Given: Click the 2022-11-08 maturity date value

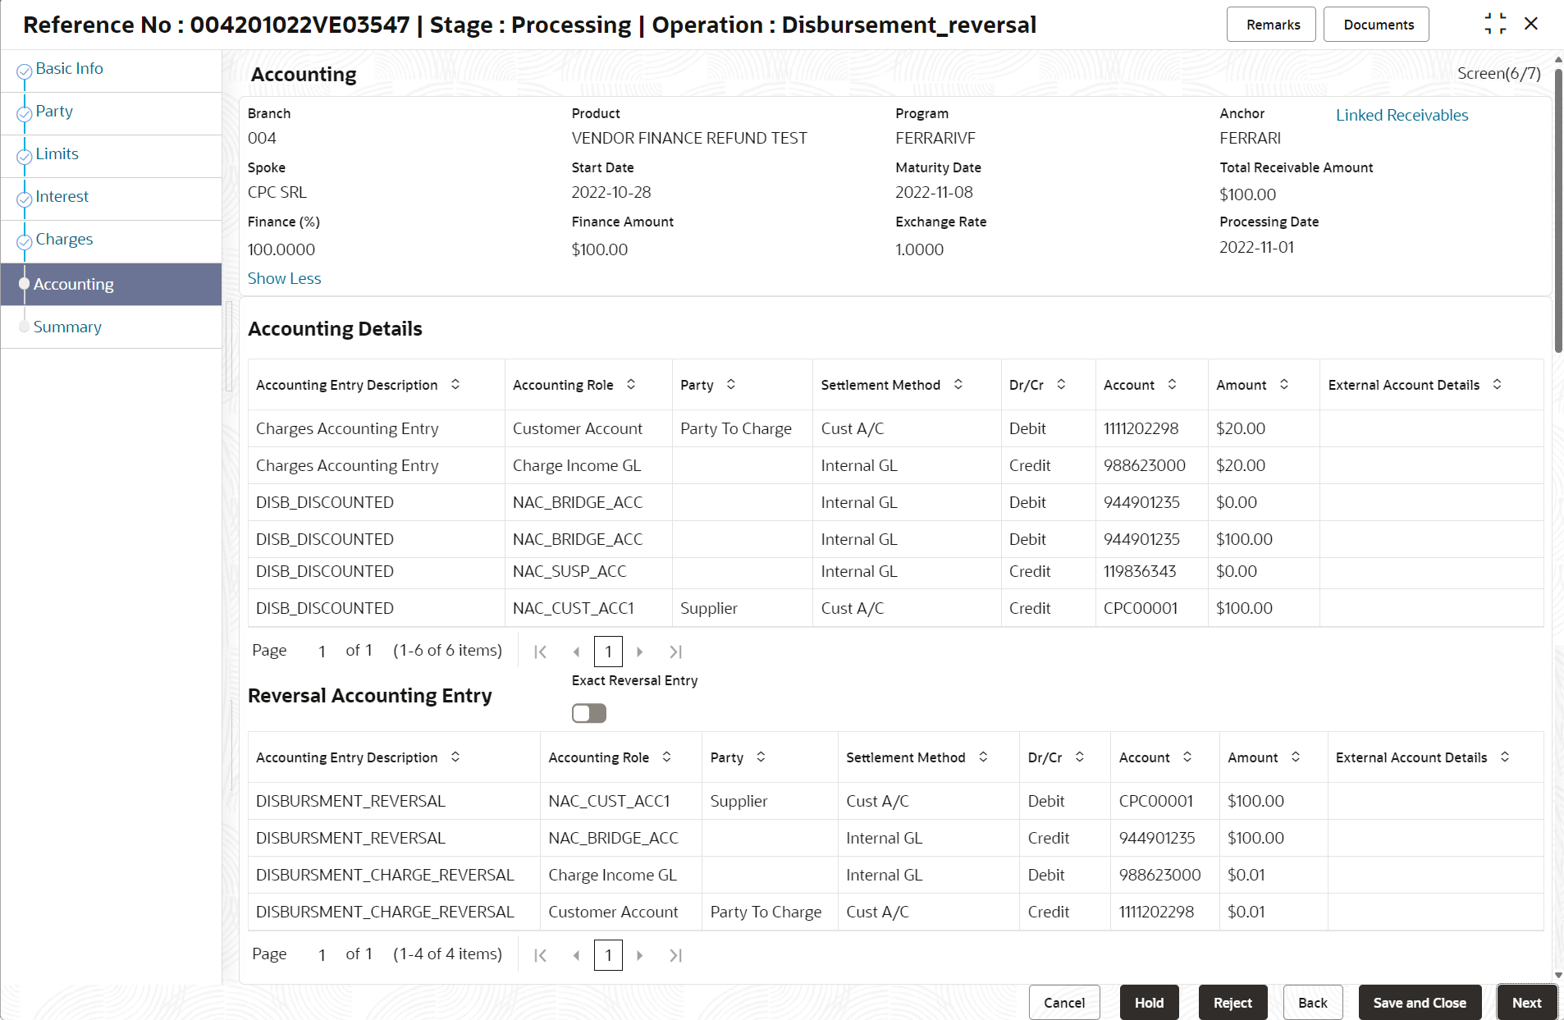Looking at the screenshot, I should tap(934, 192).
